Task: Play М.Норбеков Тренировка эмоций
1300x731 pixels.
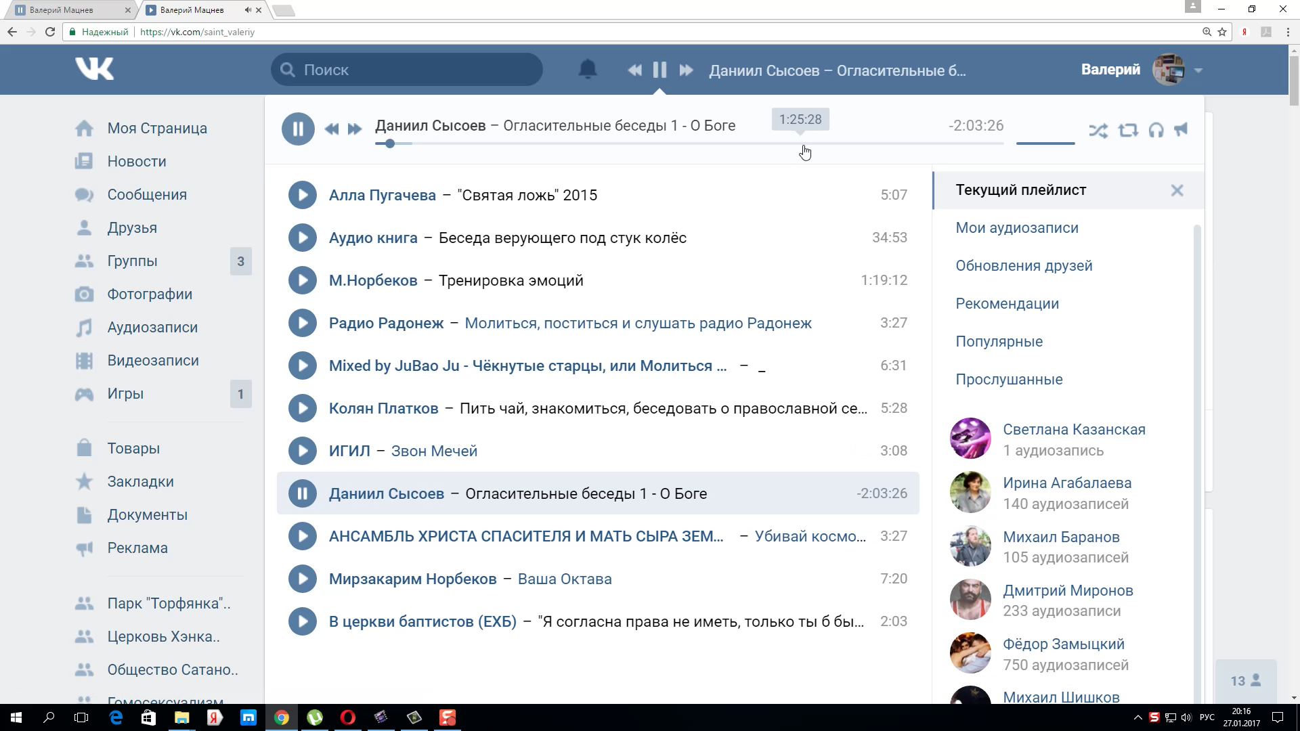Action: pyautogui.click(x=303, y=280)
